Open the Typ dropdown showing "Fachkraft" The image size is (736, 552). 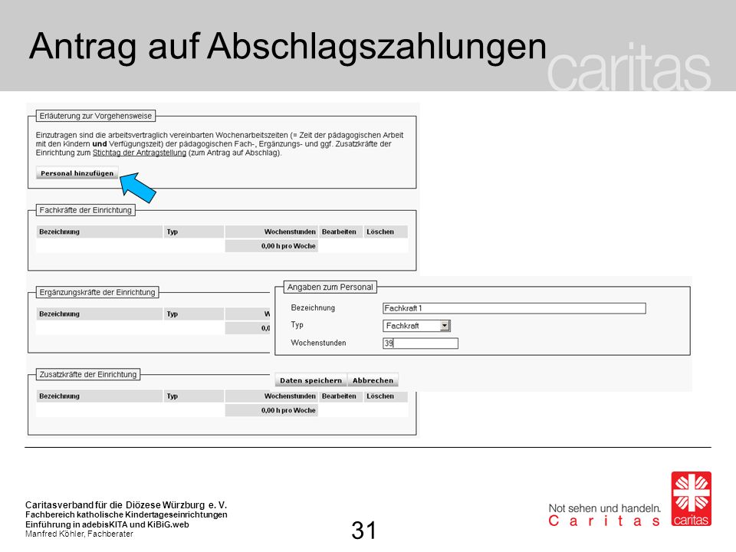[x=417, y=326]
